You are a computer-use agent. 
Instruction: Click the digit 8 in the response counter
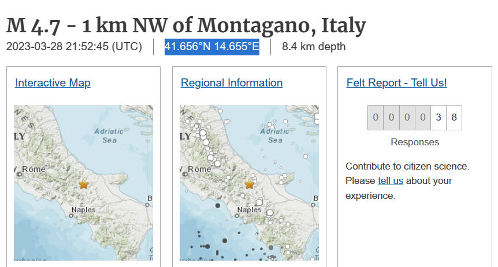(x=454, y=118)
